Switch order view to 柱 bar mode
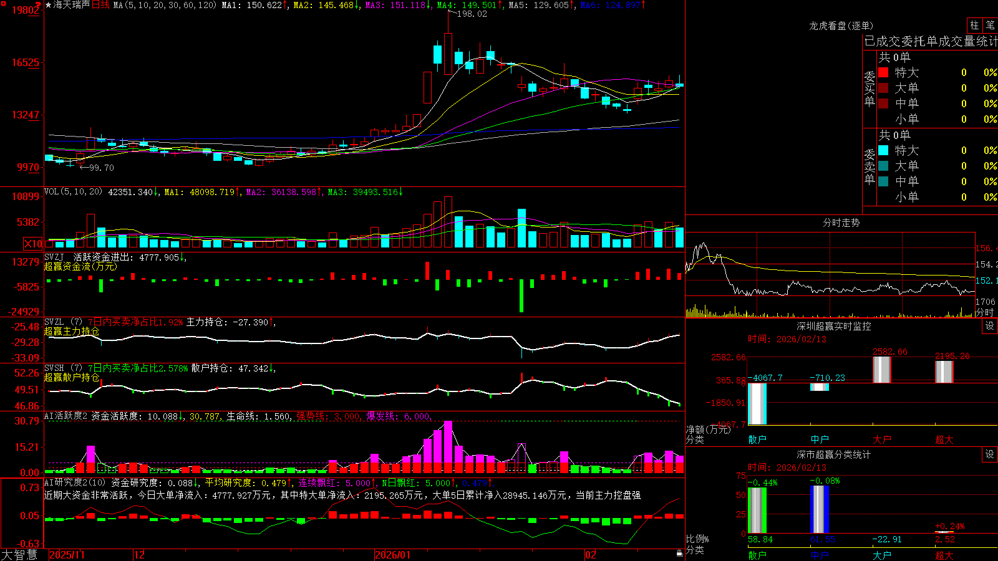998x561 pixels. (974, 26)
